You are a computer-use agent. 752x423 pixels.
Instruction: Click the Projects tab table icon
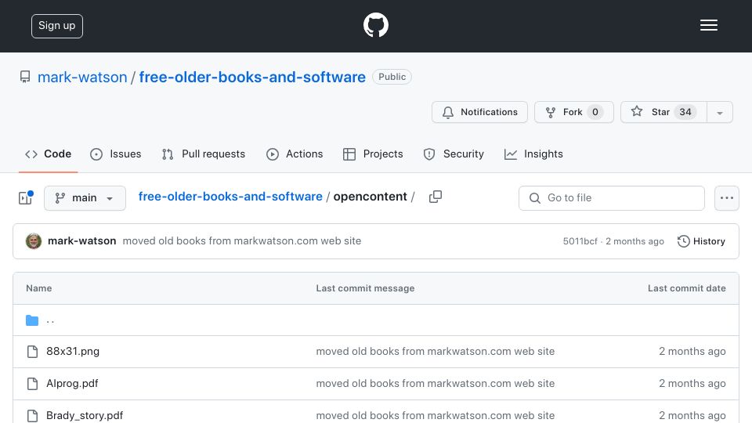click(349, 154)
